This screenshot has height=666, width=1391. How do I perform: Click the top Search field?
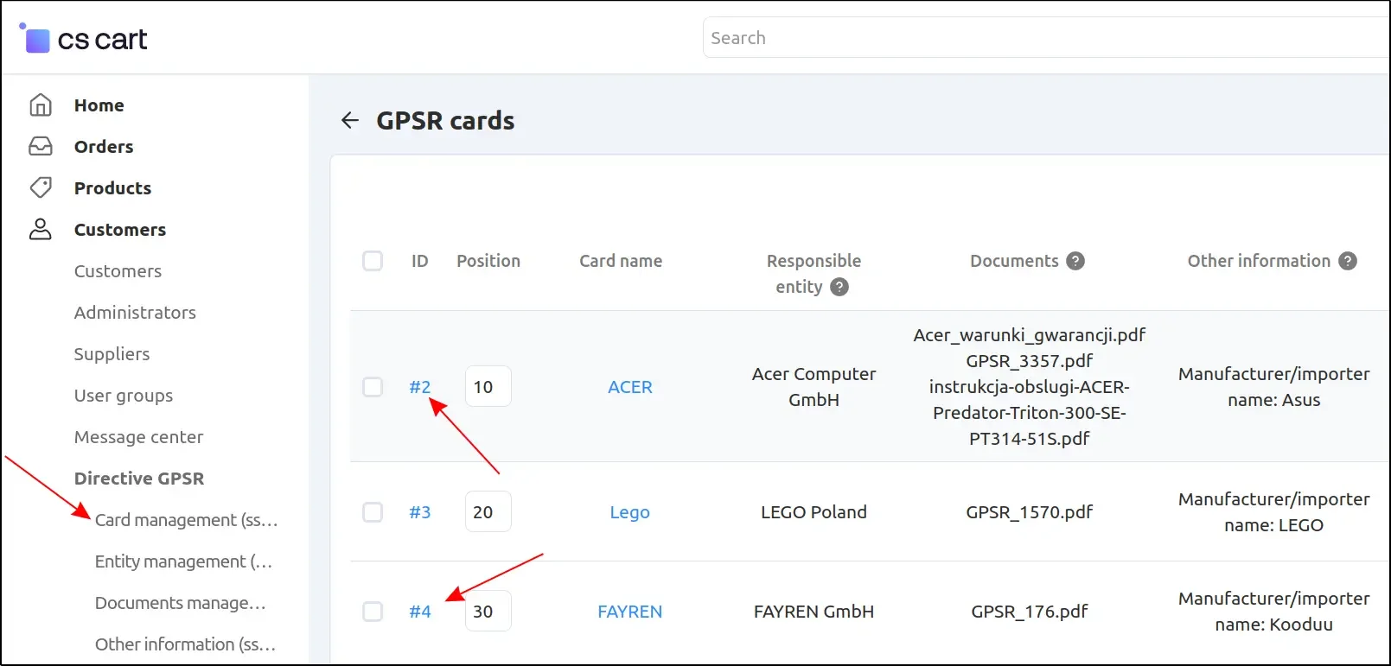(x=1037, y=38)
